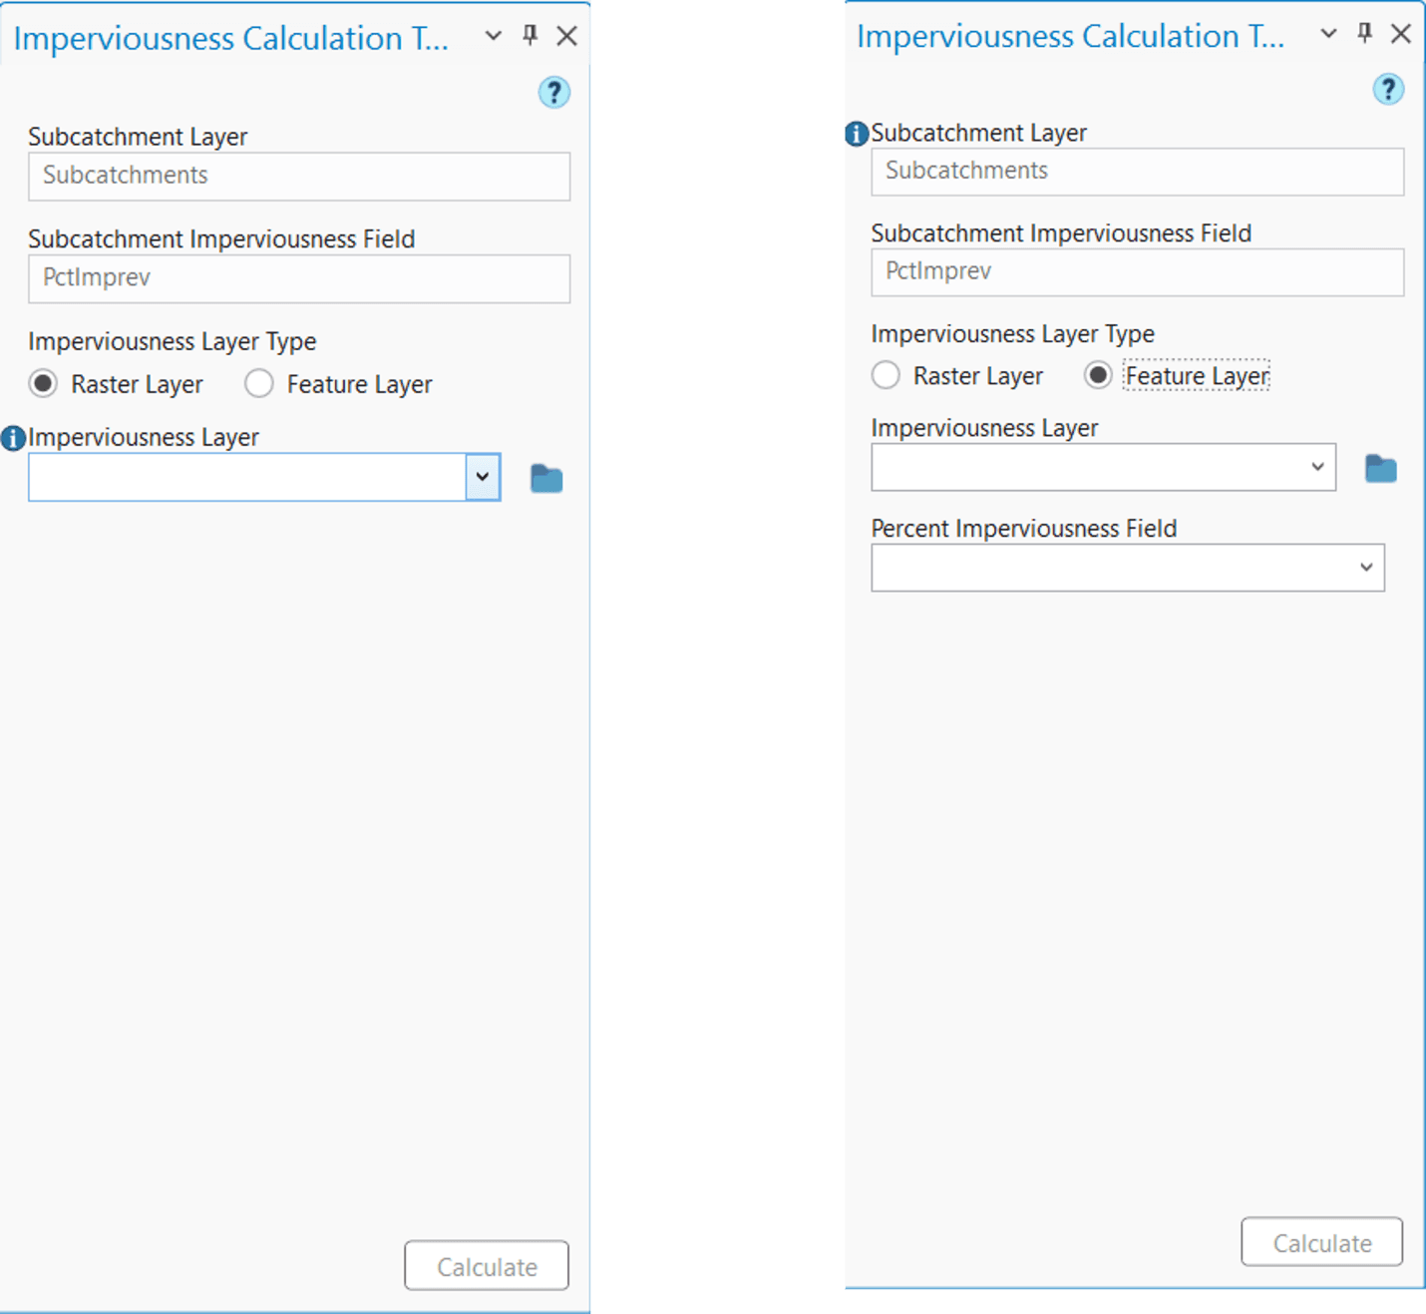Viewport: 1426px width, 1314px height.
Task: Collapse the left panel with its chevron
Action: pos(492,34)
